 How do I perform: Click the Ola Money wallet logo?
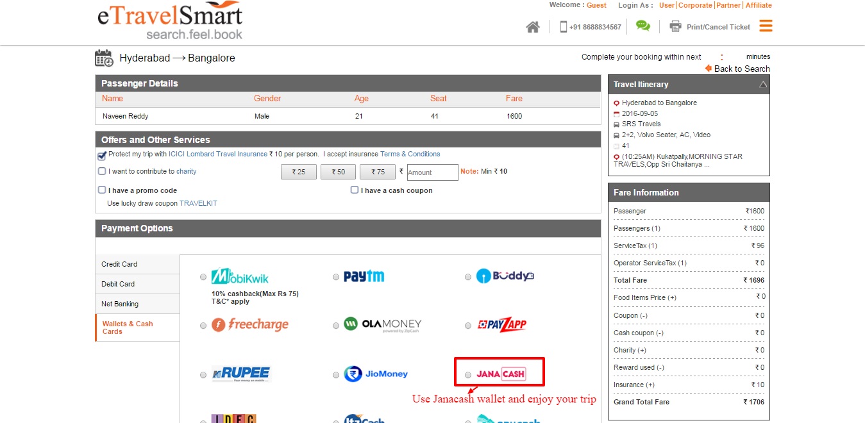click(x=382, y=325)
